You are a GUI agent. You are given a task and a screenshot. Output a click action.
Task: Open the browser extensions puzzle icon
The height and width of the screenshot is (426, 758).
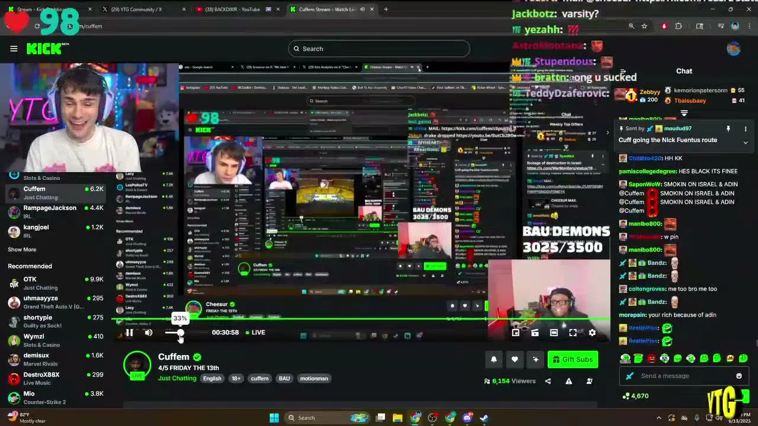pyautogui.click(x=679, y=26)
